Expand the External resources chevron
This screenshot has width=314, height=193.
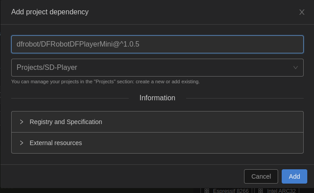pos(22,143)
